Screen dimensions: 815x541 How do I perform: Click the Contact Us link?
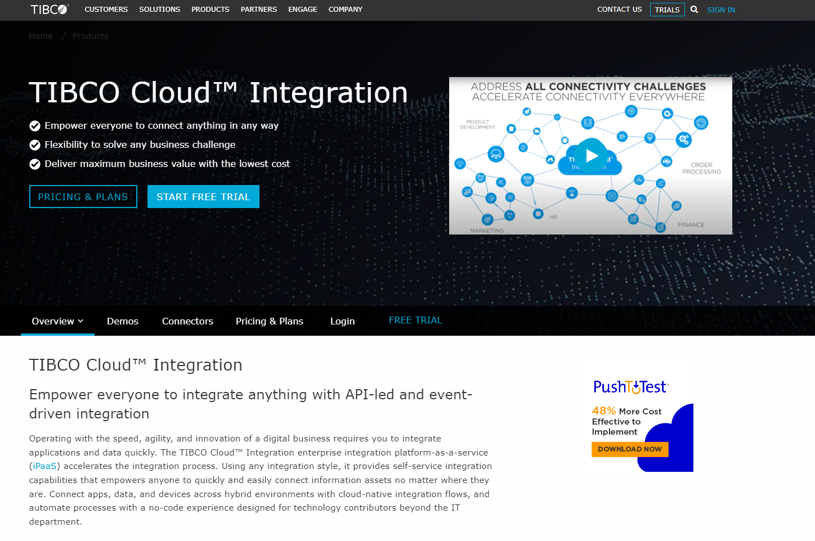(620, 10)
